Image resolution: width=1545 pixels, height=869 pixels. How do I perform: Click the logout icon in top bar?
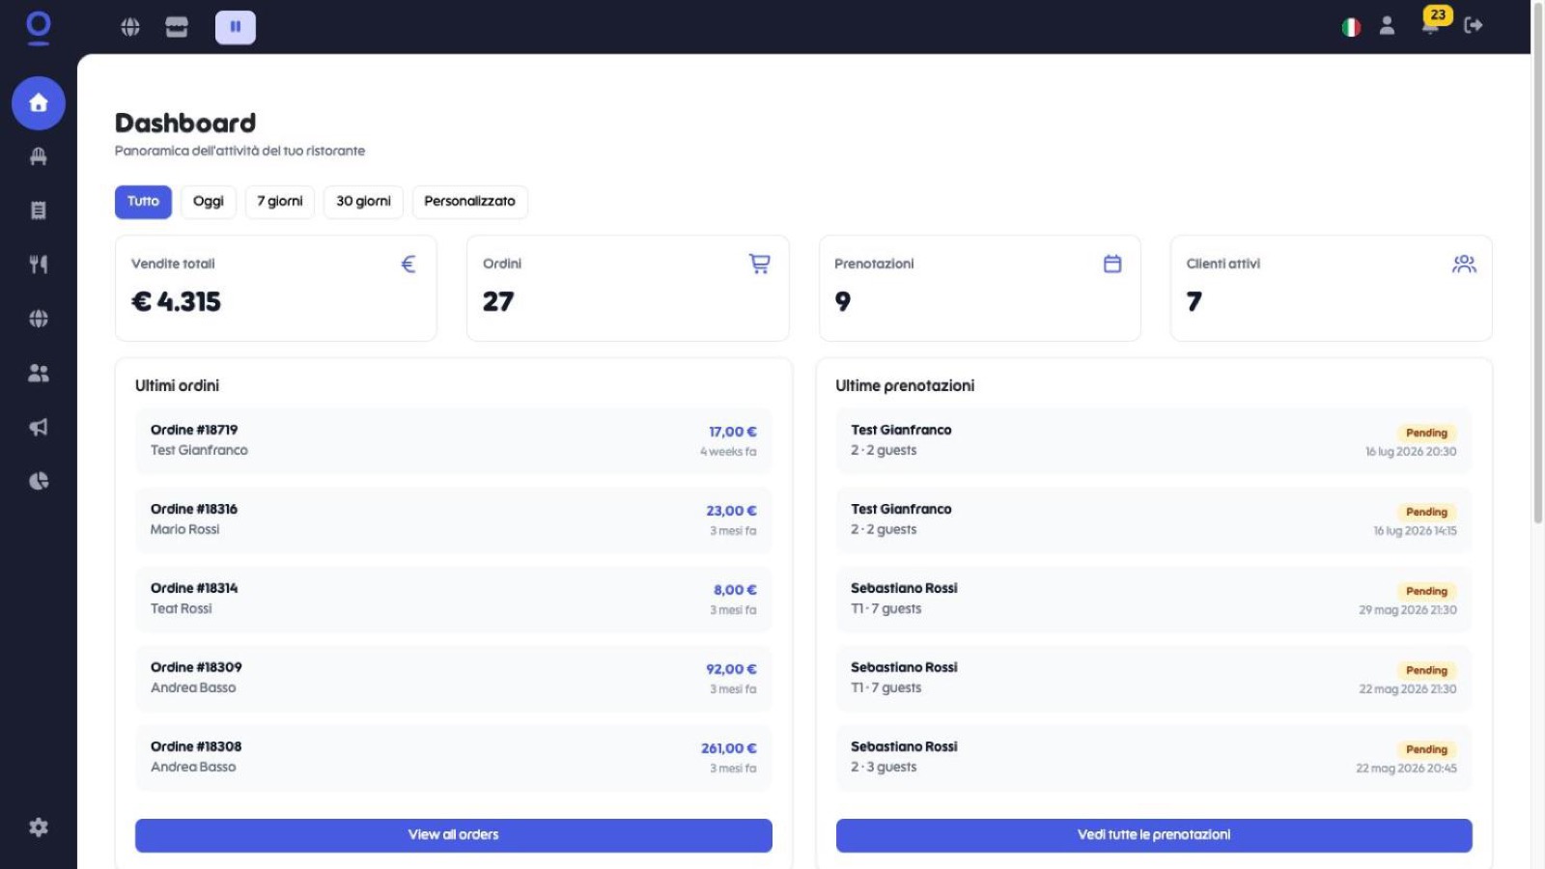click(x=1474, y=26)
